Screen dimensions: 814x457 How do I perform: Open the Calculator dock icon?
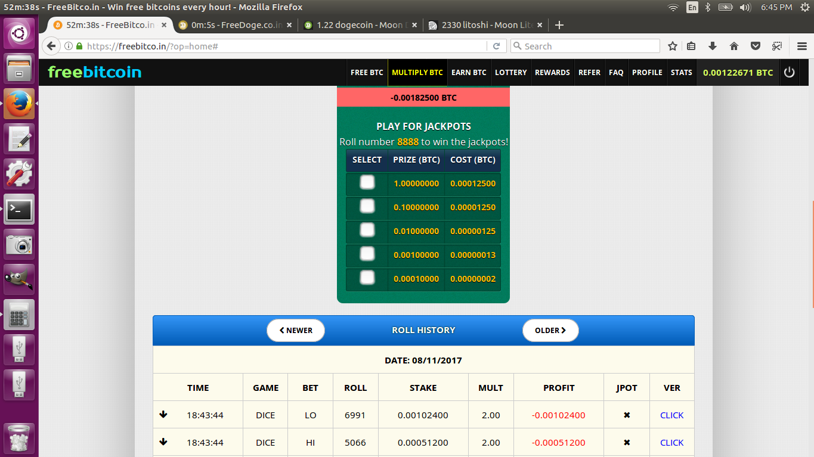coord(20,315)
